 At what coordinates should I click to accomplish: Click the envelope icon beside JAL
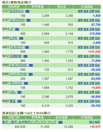(19, 92)
